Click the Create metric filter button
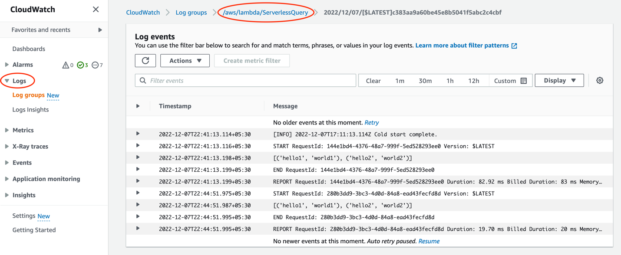This screenshot has height=255, width=621. 252,61
